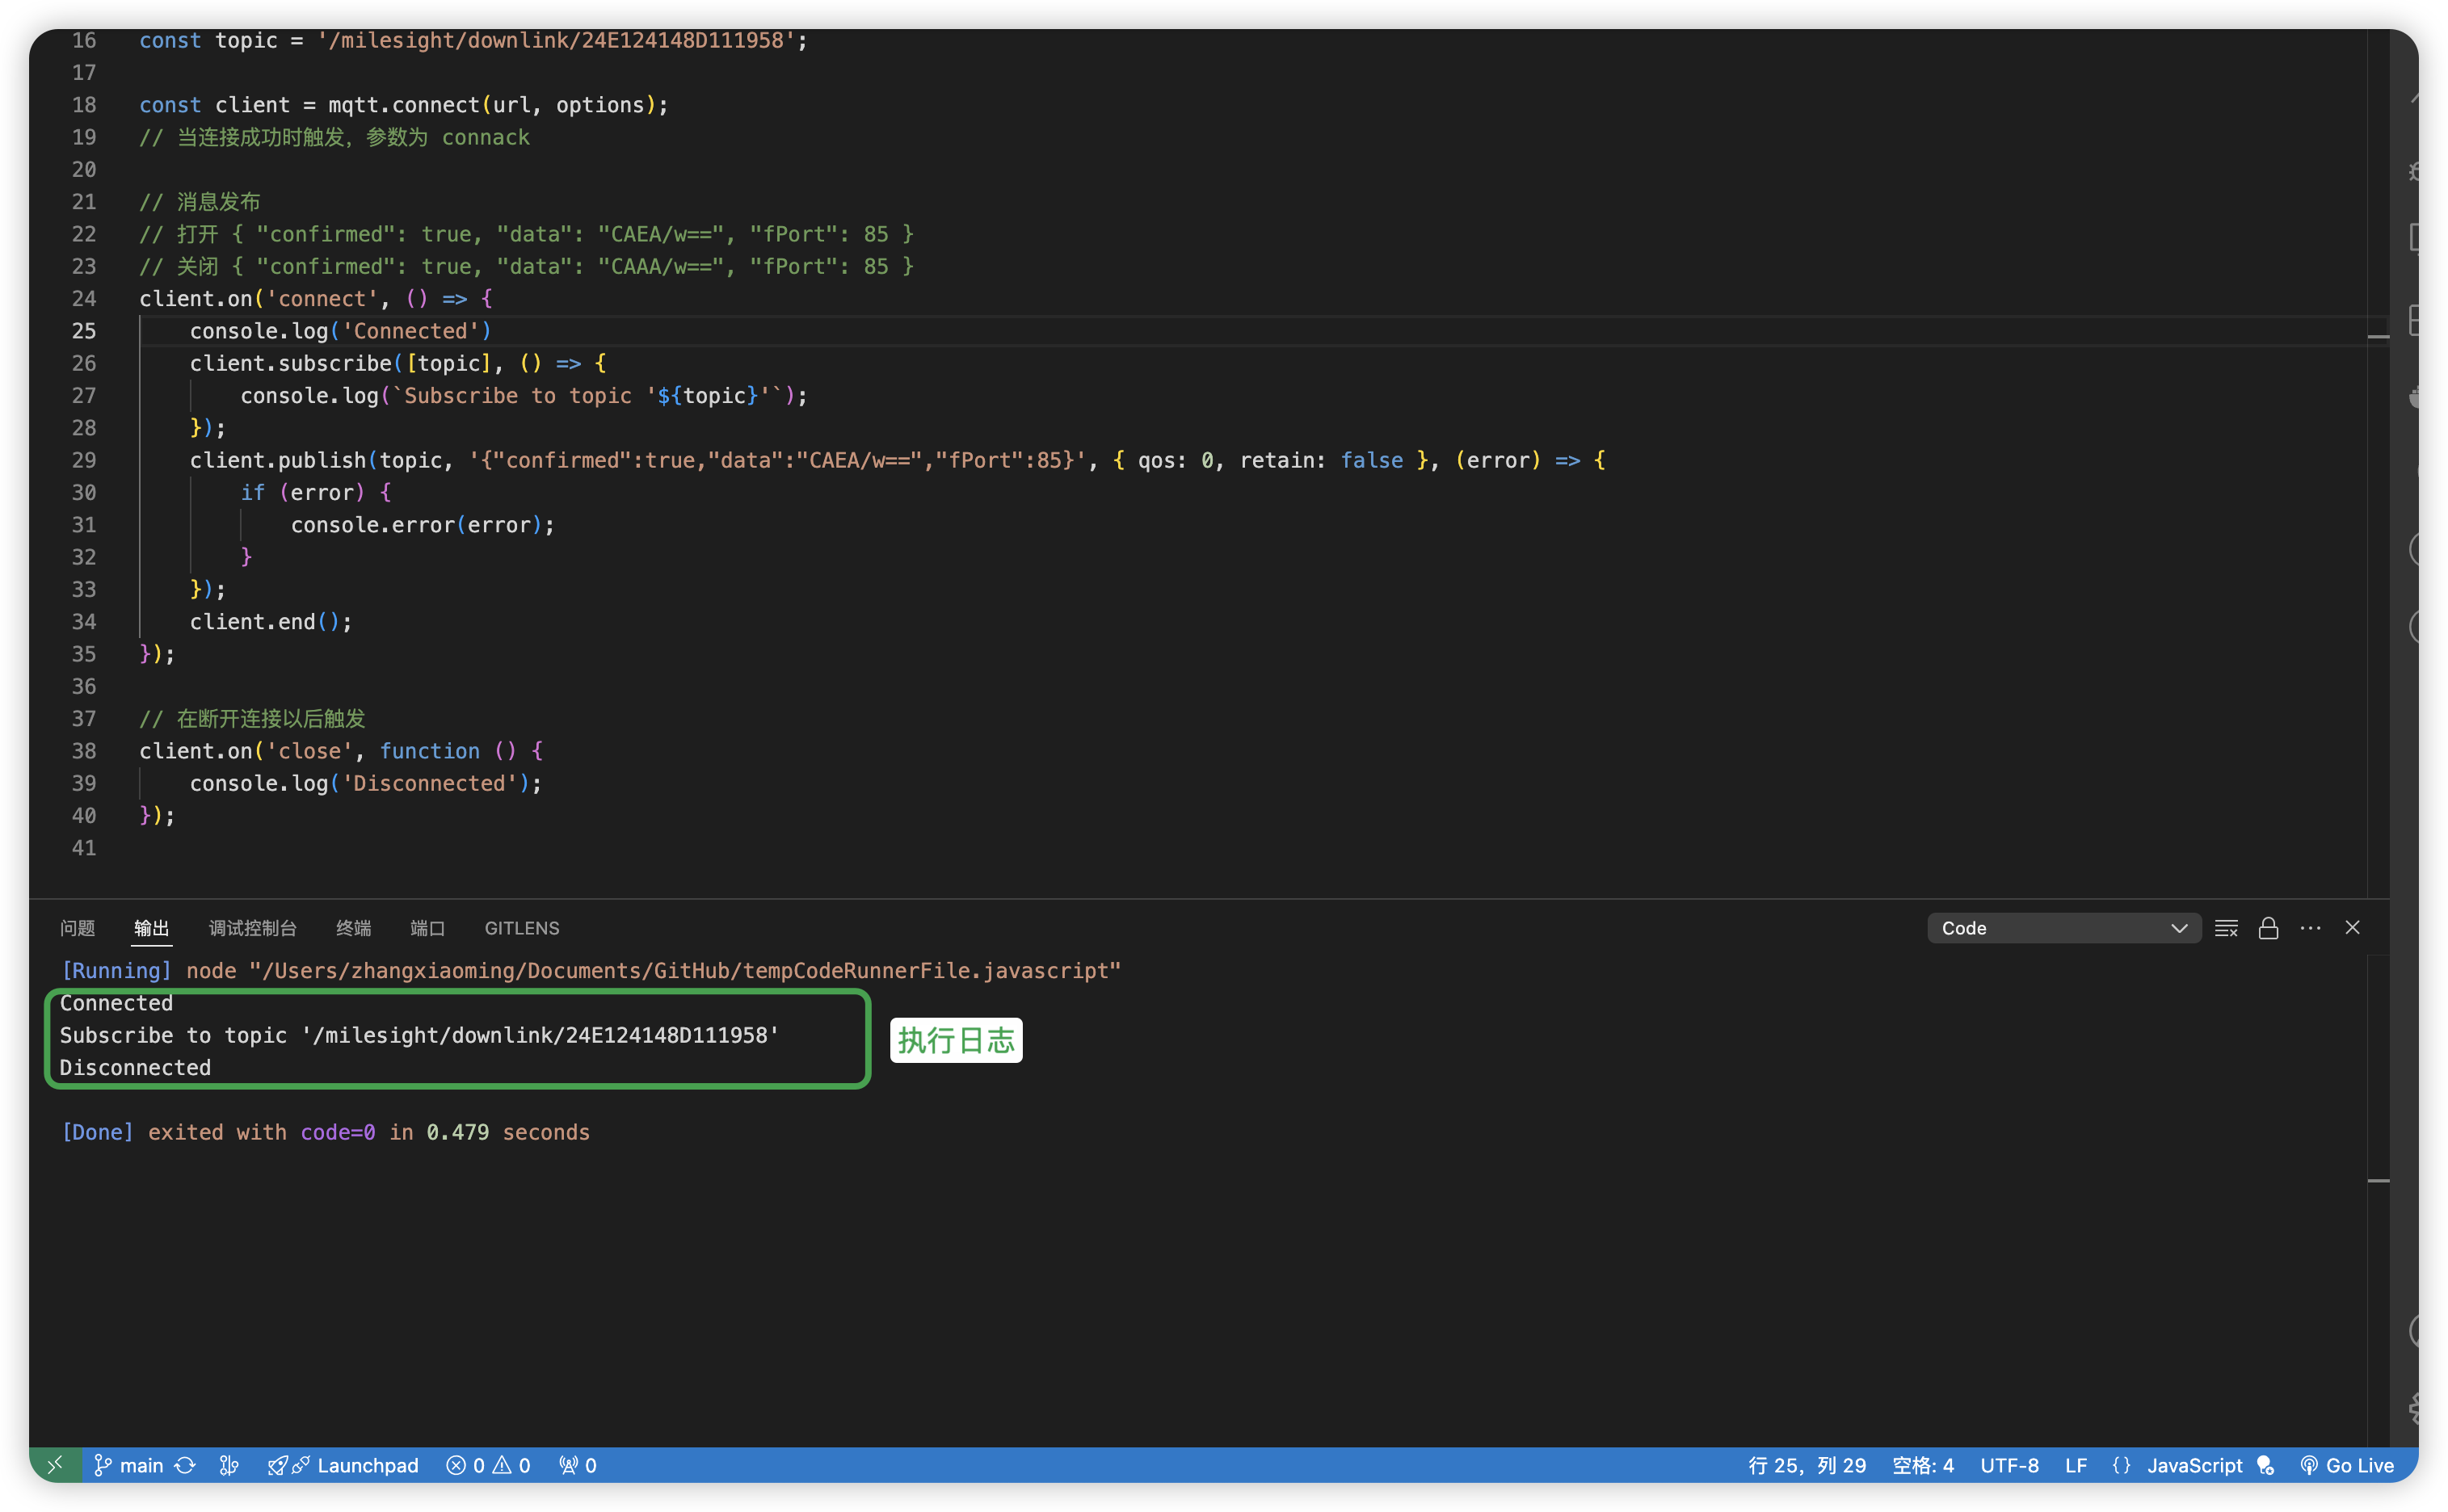The width and height of the screenshot is (2448, 1512).
Task: Change the JavaScript language mode
Action: [2194, 1465]
